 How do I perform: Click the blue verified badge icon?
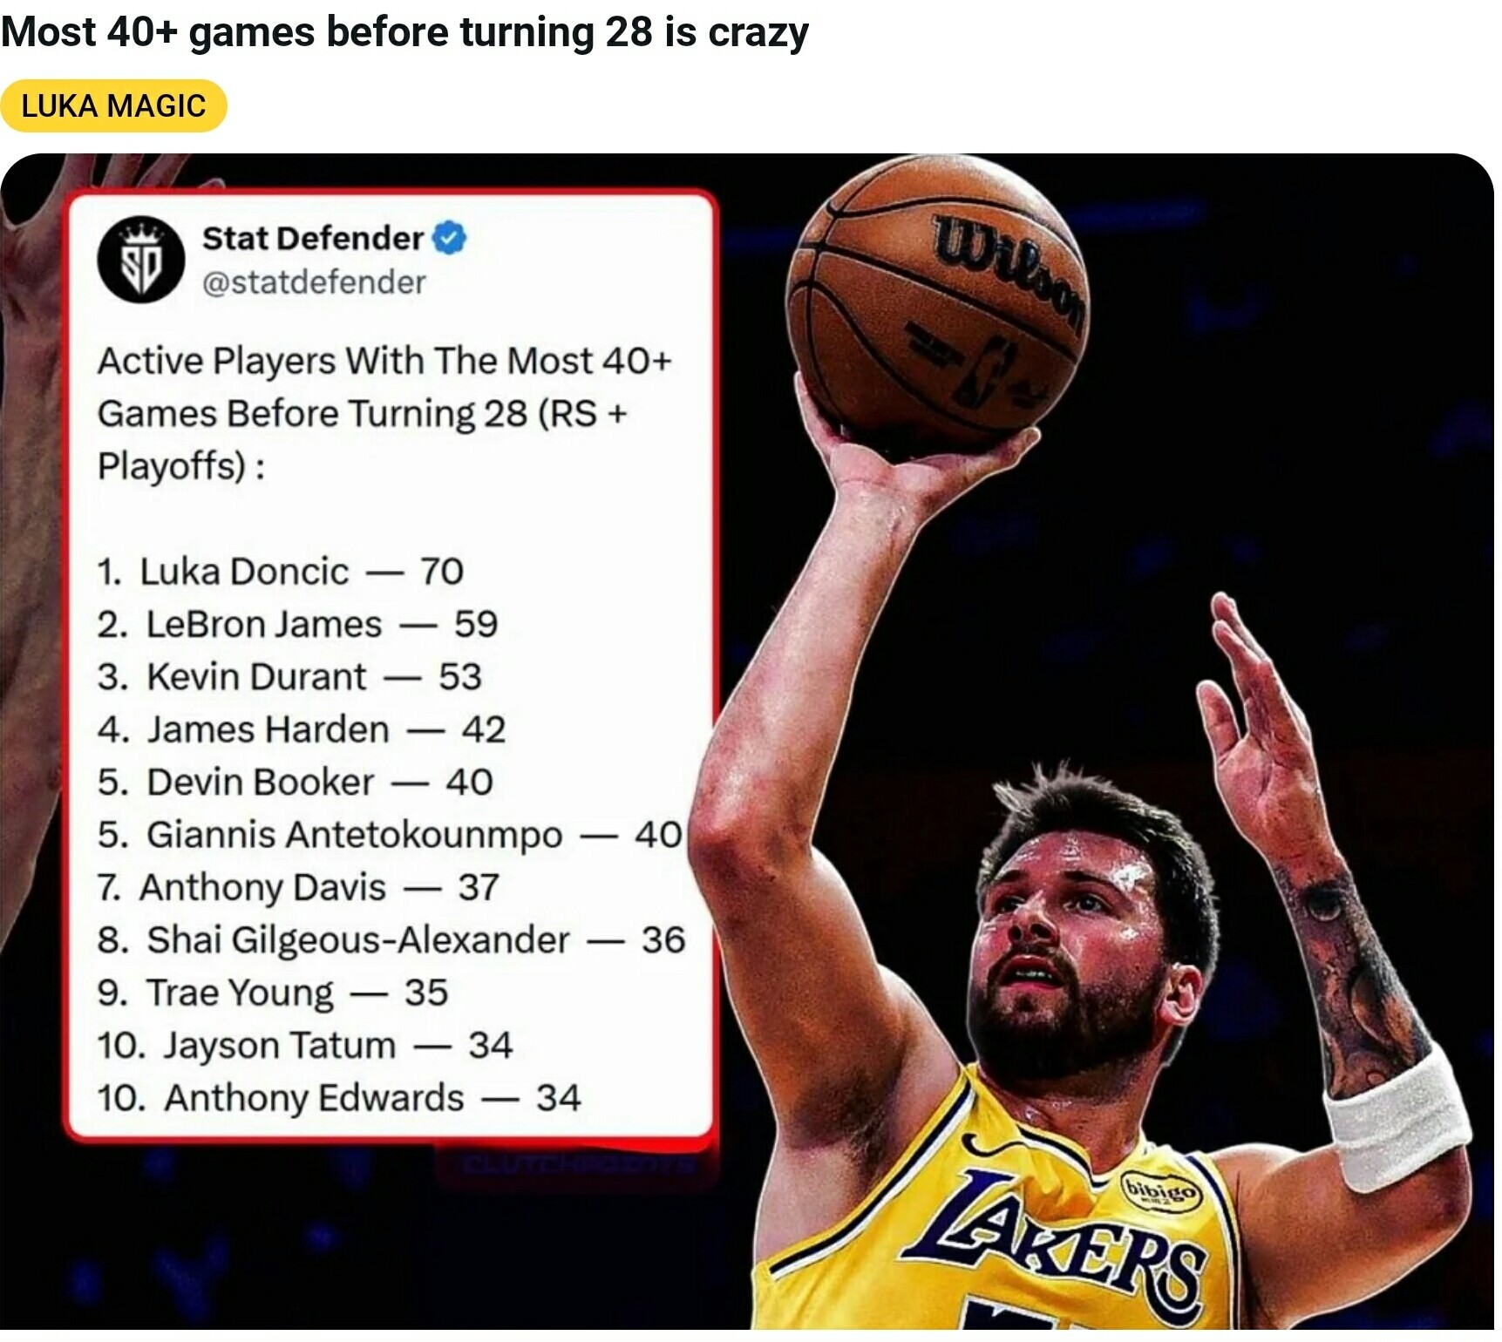[x=450, y=238]
